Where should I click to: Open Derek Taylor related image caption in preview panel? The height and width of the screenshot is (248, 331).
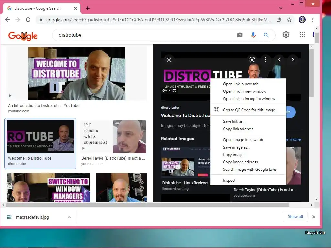[x=265, y=190]
